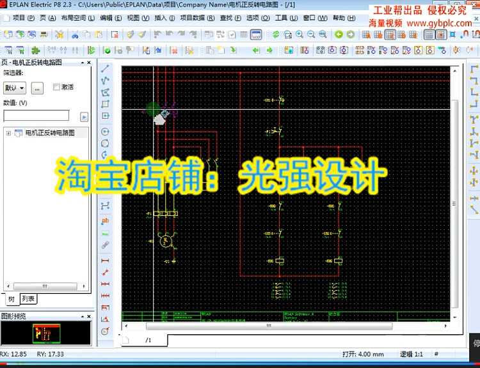Viewport: 480px width, 368px height.
Task: Enable the 激活 filter checkbox
Action: 56,87
